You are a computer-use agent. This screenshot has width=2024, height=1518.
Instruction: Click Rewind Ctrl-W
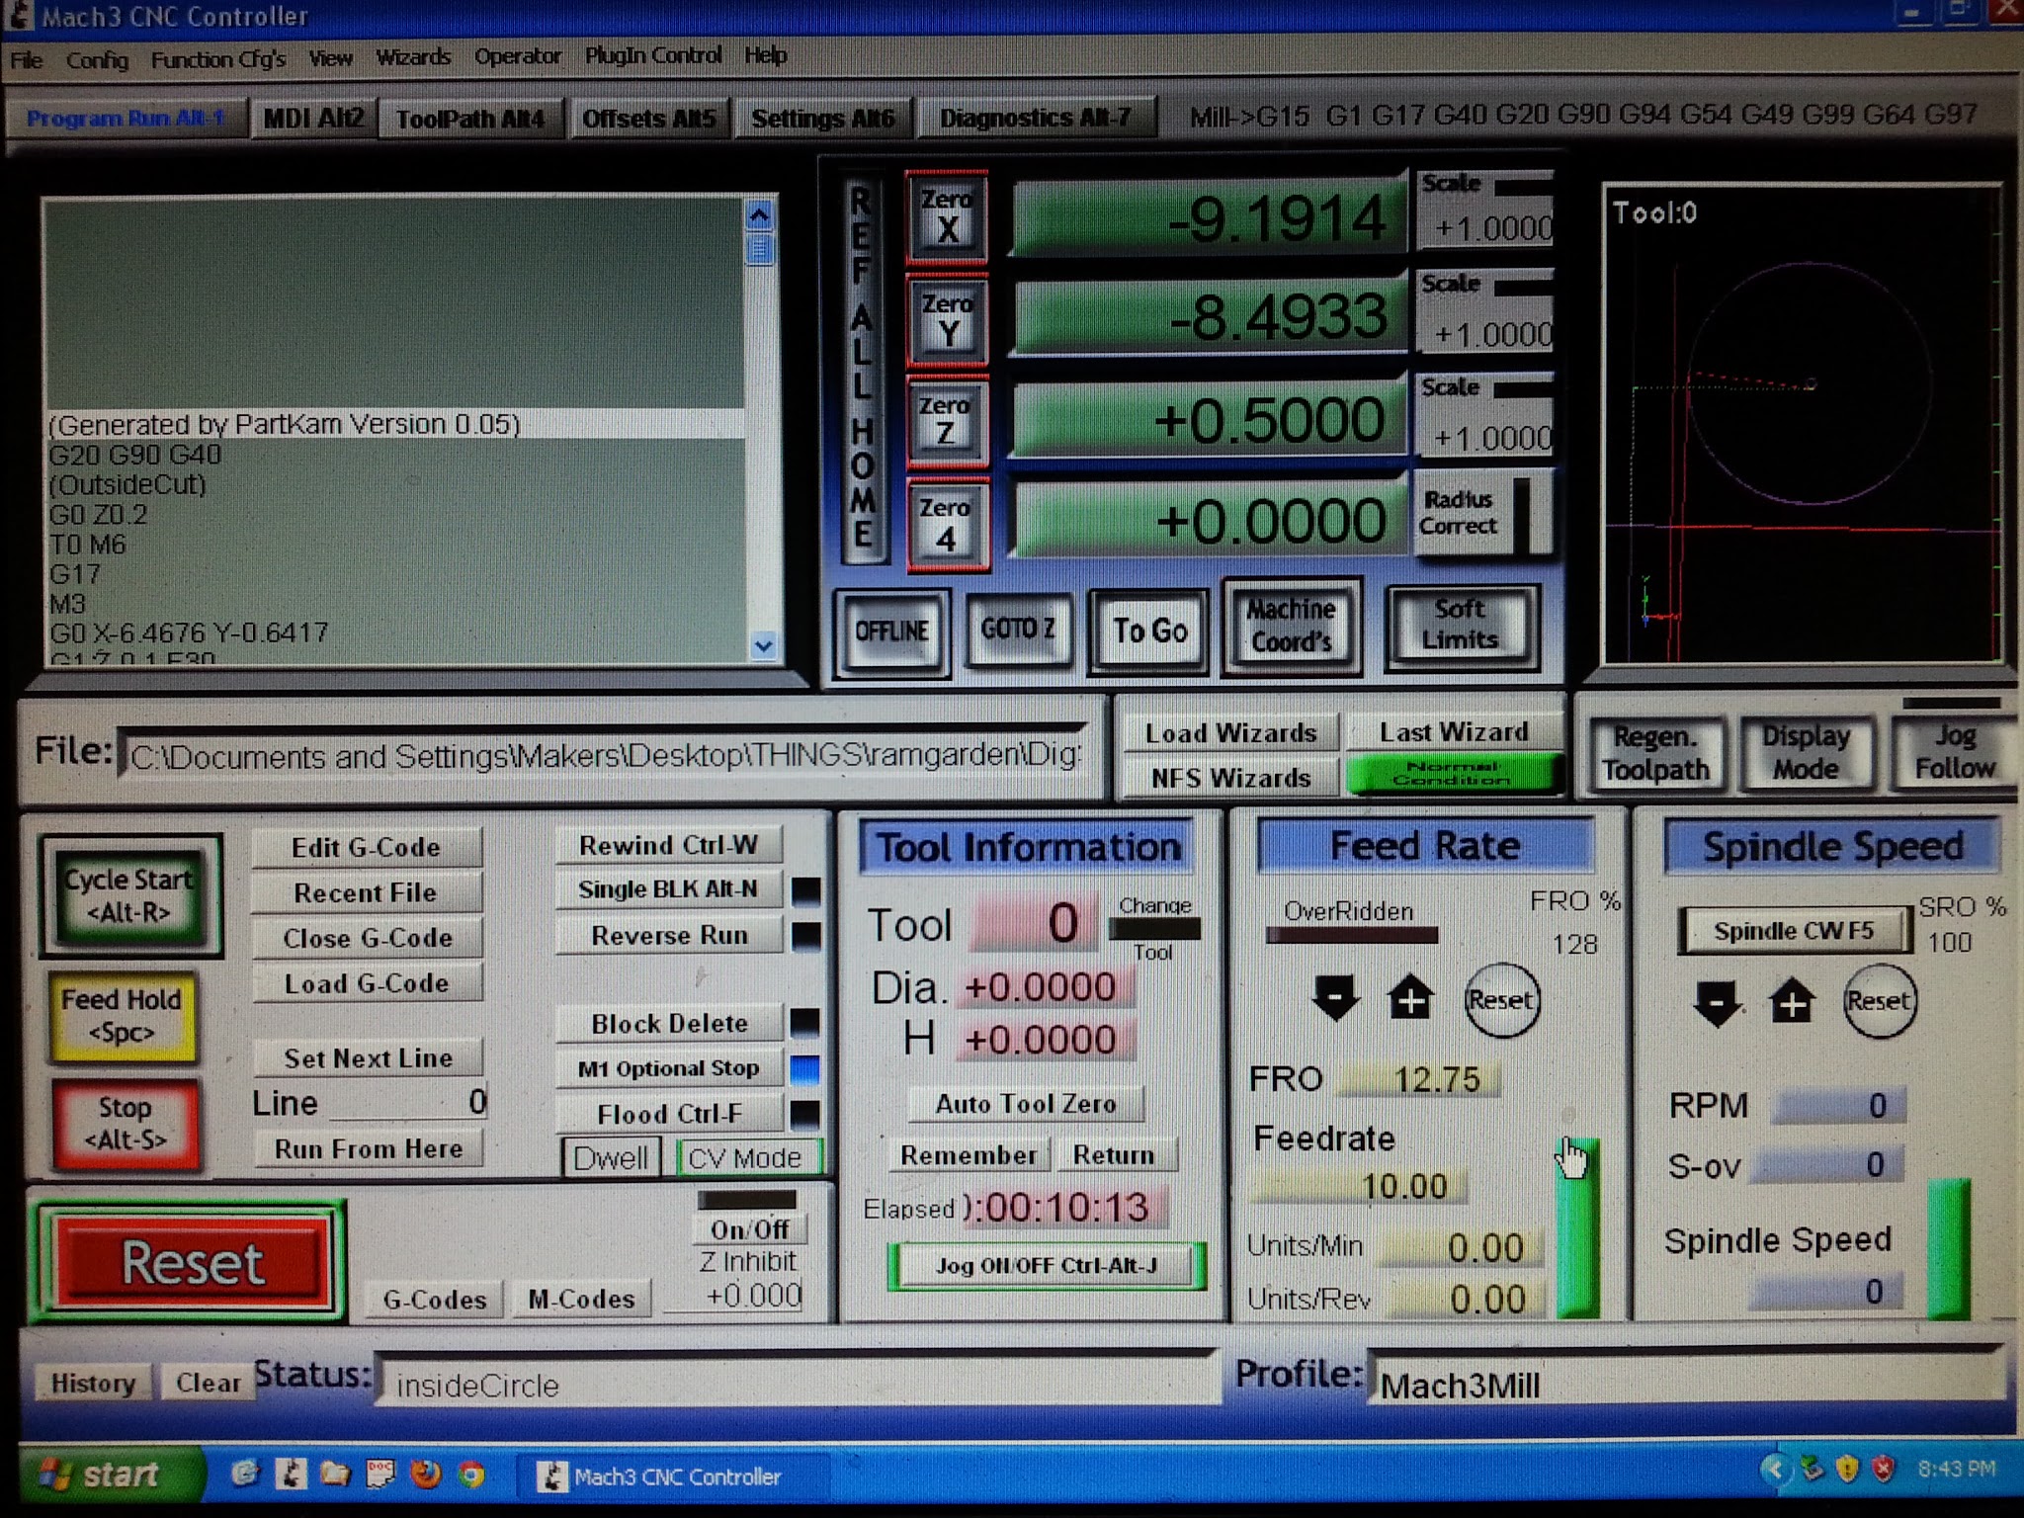668,845
